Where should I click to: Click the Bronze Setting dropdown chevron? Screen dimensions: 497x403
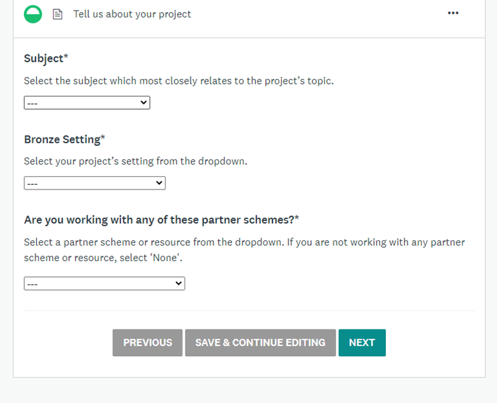159,183
